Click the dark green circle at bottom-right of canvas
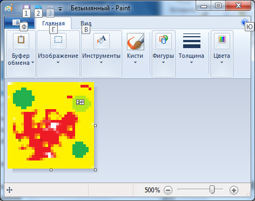 coord(80,150)
